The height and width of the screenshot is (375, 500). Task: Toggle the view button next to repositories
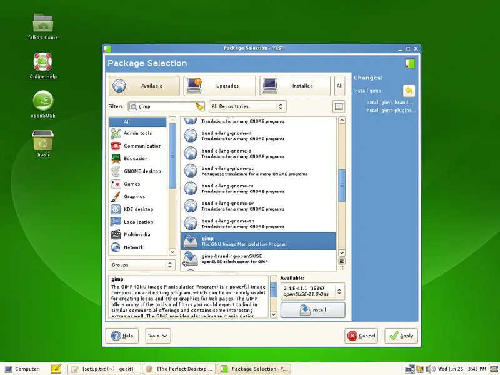click(338, 107)
